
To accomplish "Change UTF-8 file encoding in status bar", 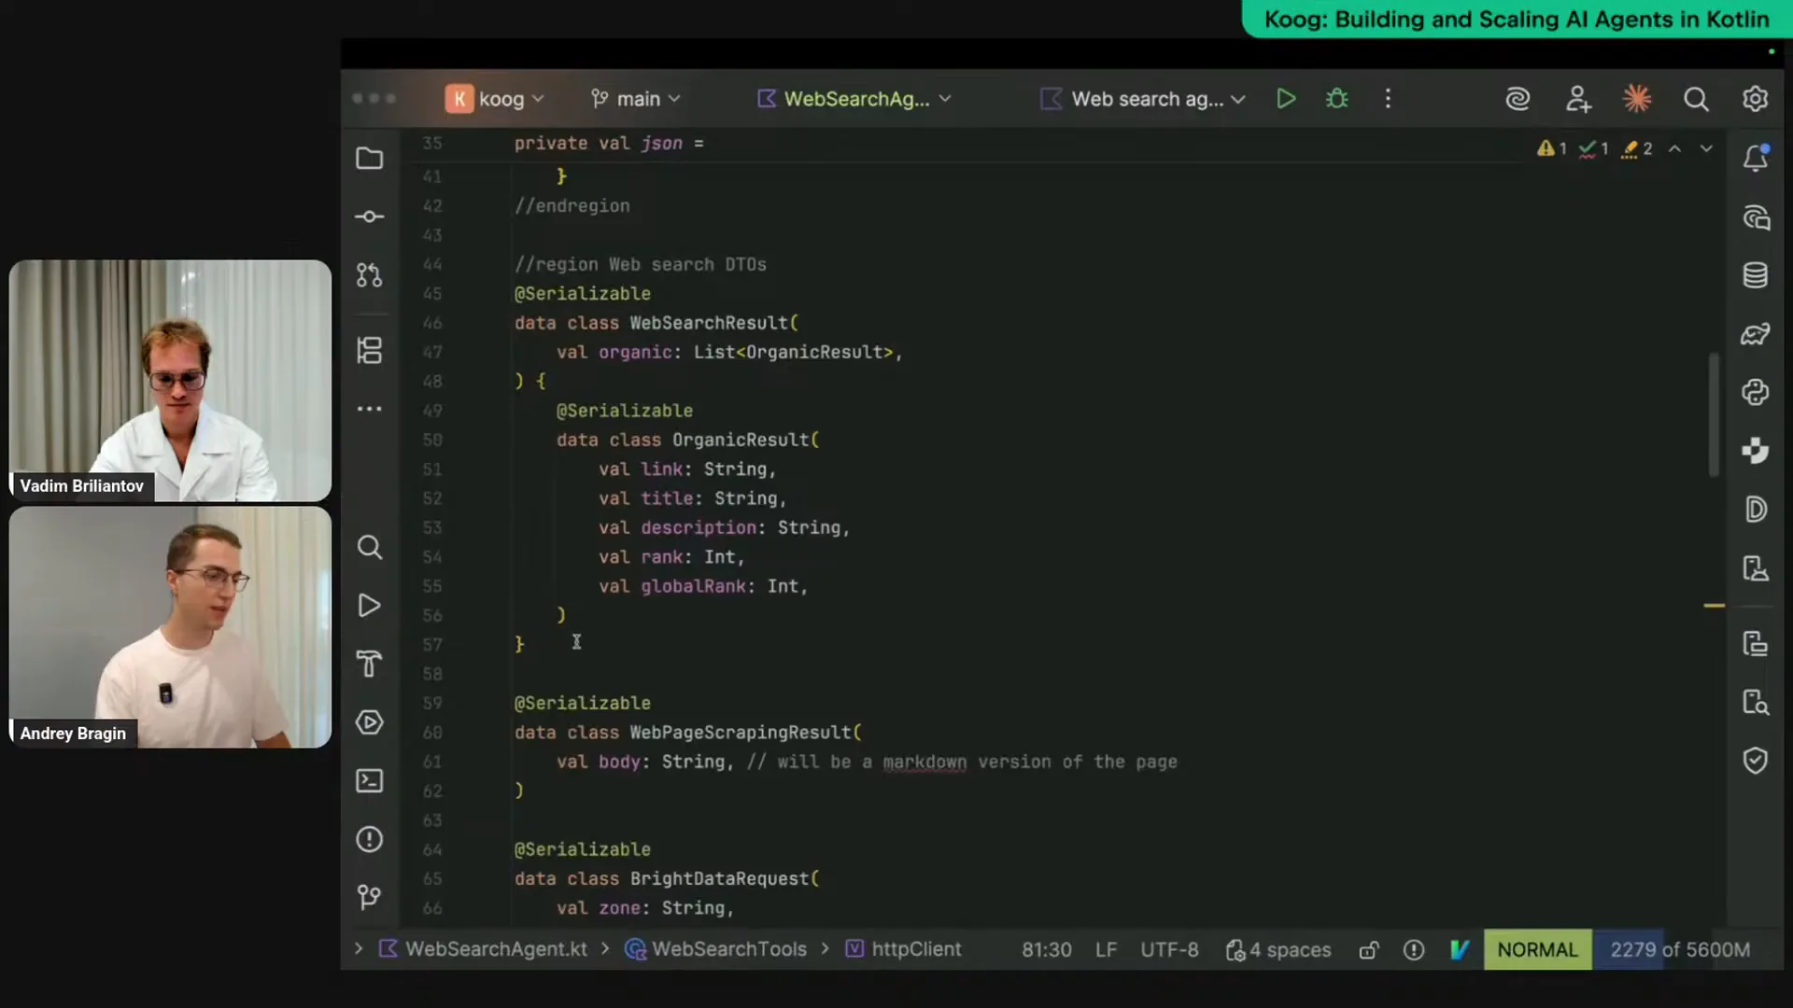I will point(1169,950).
